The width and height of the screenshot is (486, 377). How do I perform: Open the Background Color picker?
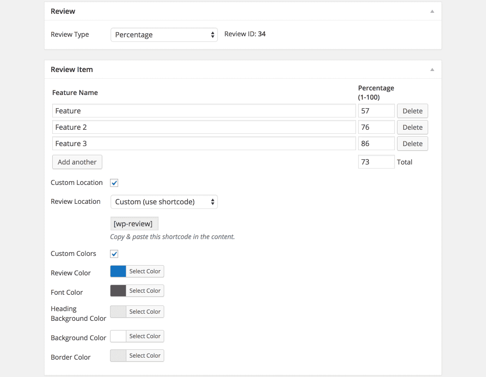pyautogui.click(x=146, y=336)
